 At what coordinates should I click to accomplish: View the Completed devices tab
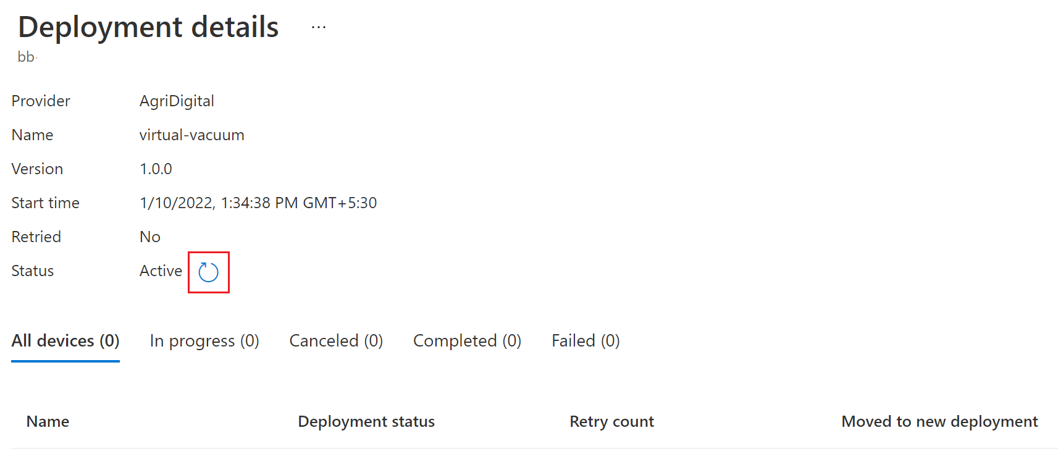click(467, 341)
